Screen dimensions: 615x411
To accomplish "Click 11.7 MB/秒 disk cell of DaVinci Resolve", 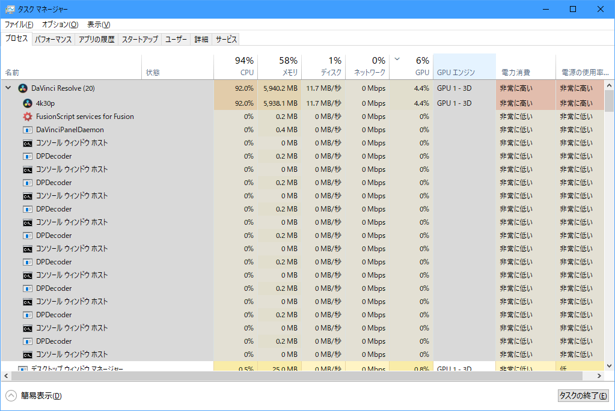I will [x=323, y=88].
